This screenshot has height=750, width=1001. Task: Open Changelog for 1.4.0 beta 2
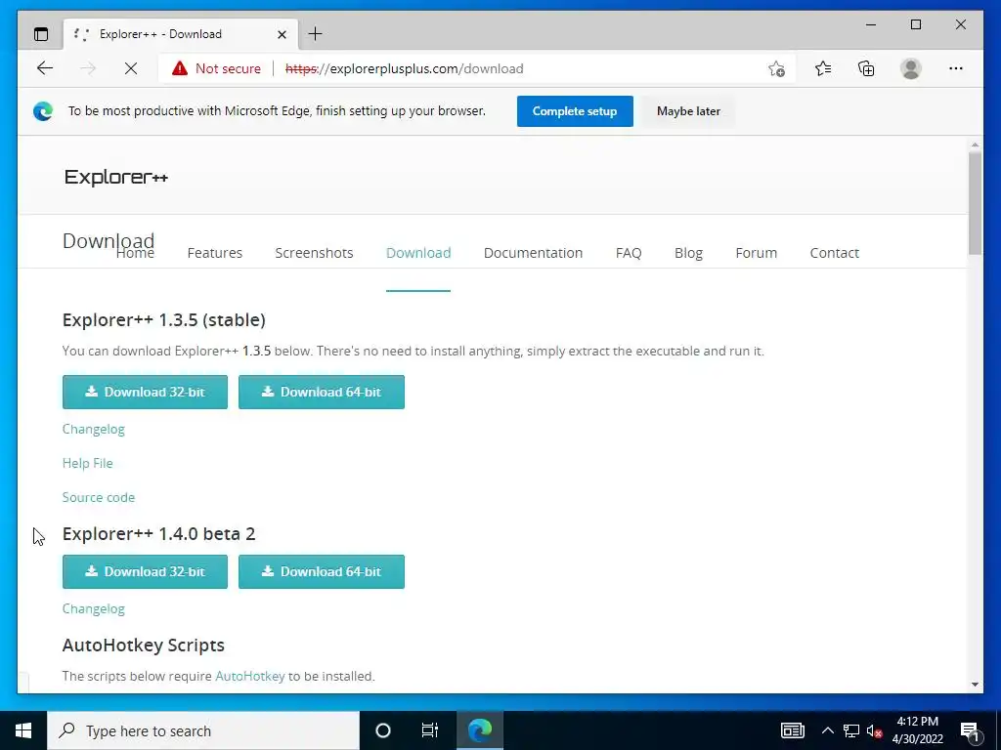tap(93, 609)
